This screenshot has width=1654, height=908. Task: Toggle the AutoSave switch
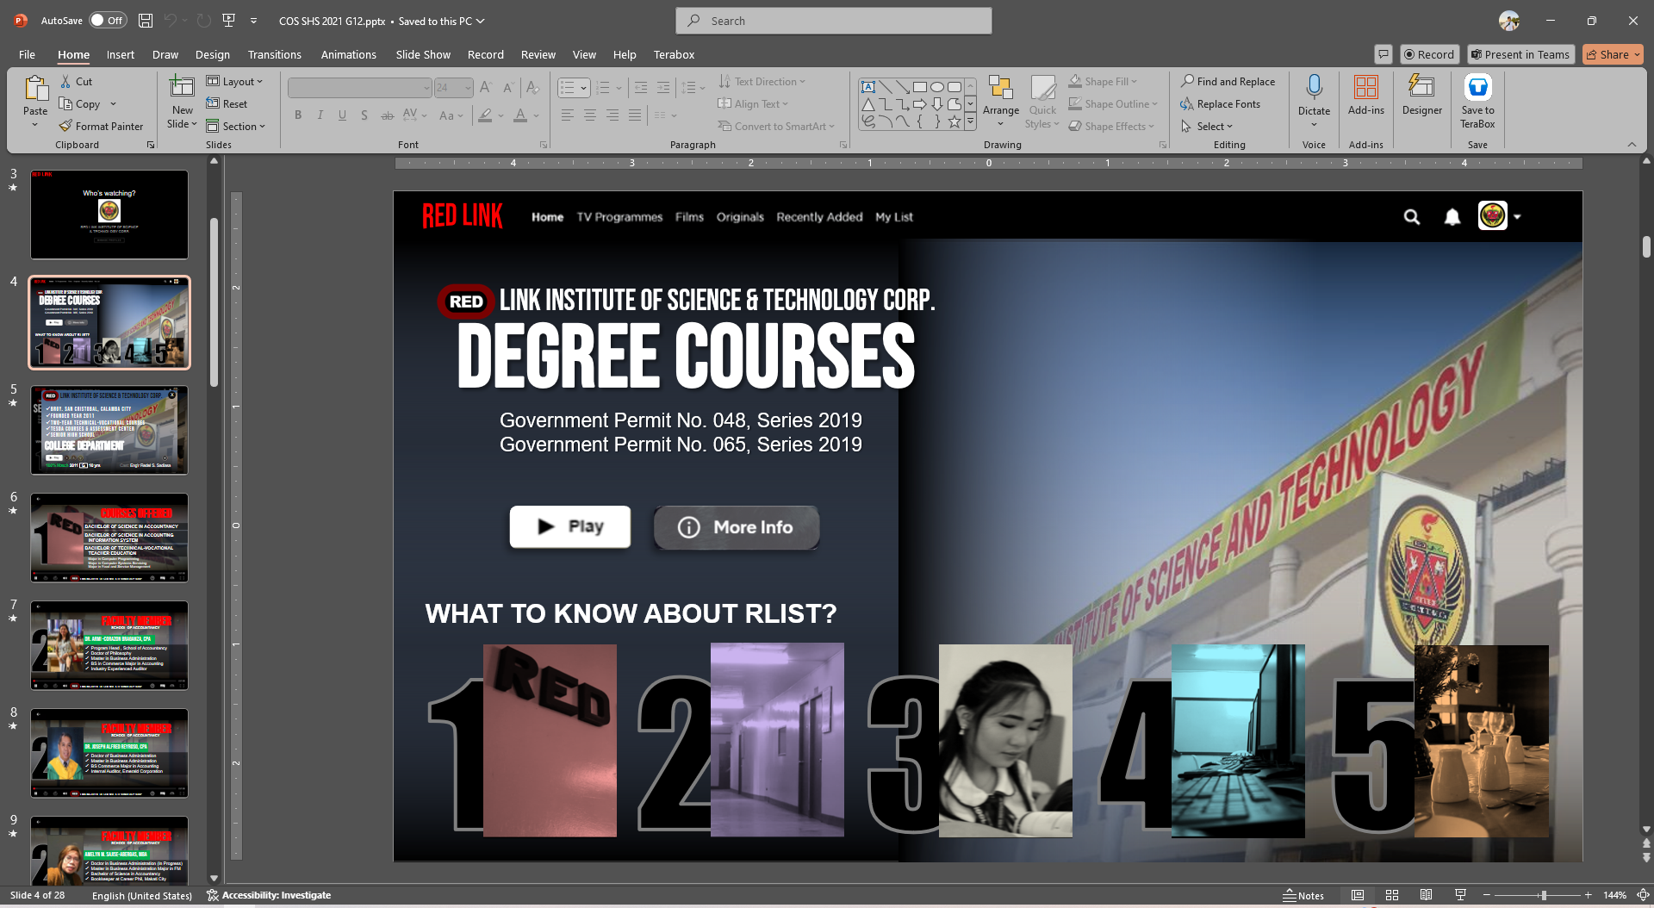(x=108, y=21)
